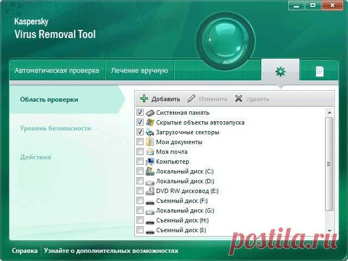Click the removable disk (H:) icon
This screenshot has width=348, height=261.
[x=150, y=222]
